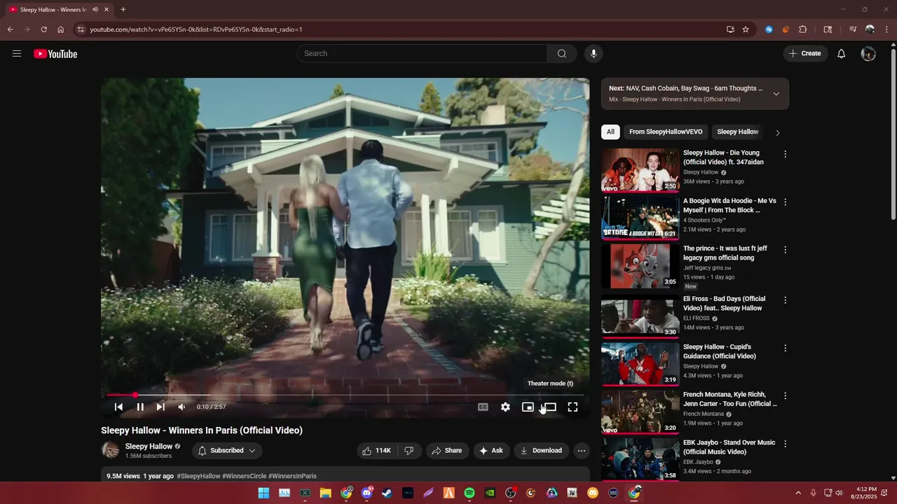Open Discord from the taskbar
The width and height of the screenshot is (897, 504).
coord(367,493)
